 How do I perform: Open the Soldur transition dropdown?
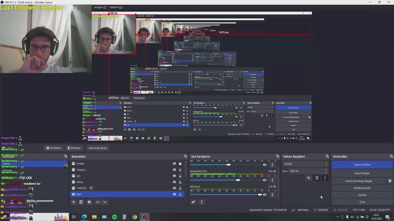(305, 164)
